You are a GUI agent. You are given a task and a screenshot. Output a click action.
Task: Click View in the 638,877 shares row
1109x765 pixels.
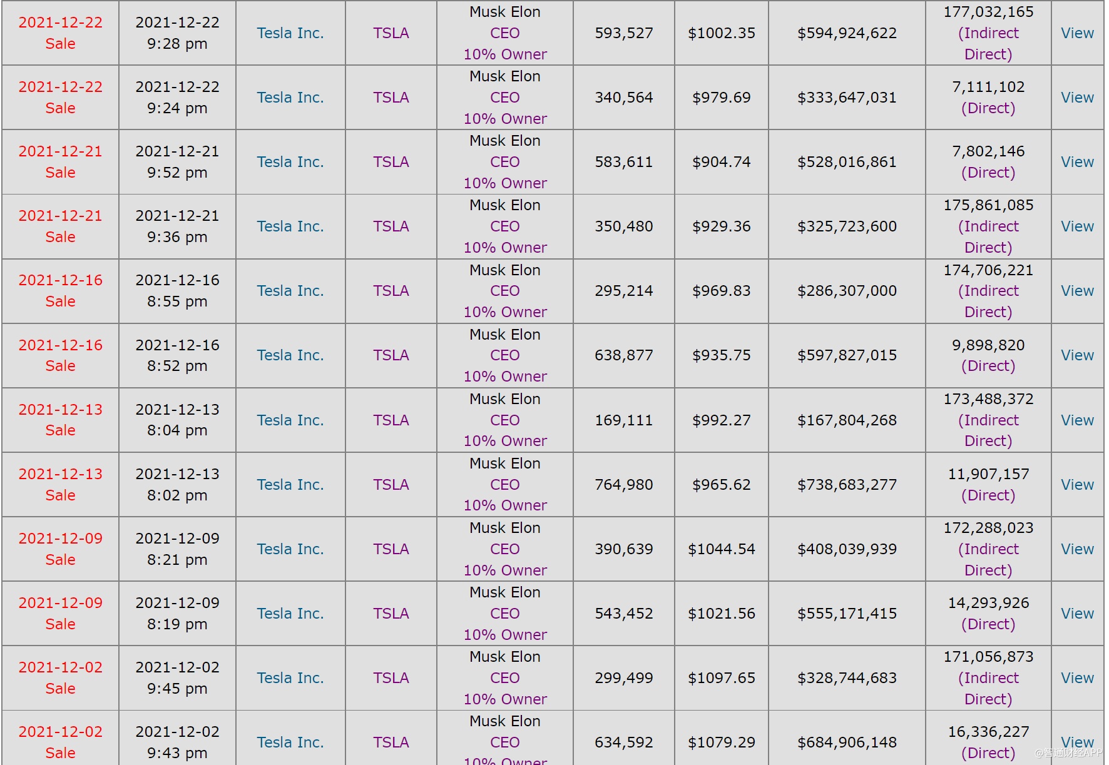pyautogui.click(x=1077, y=355)
